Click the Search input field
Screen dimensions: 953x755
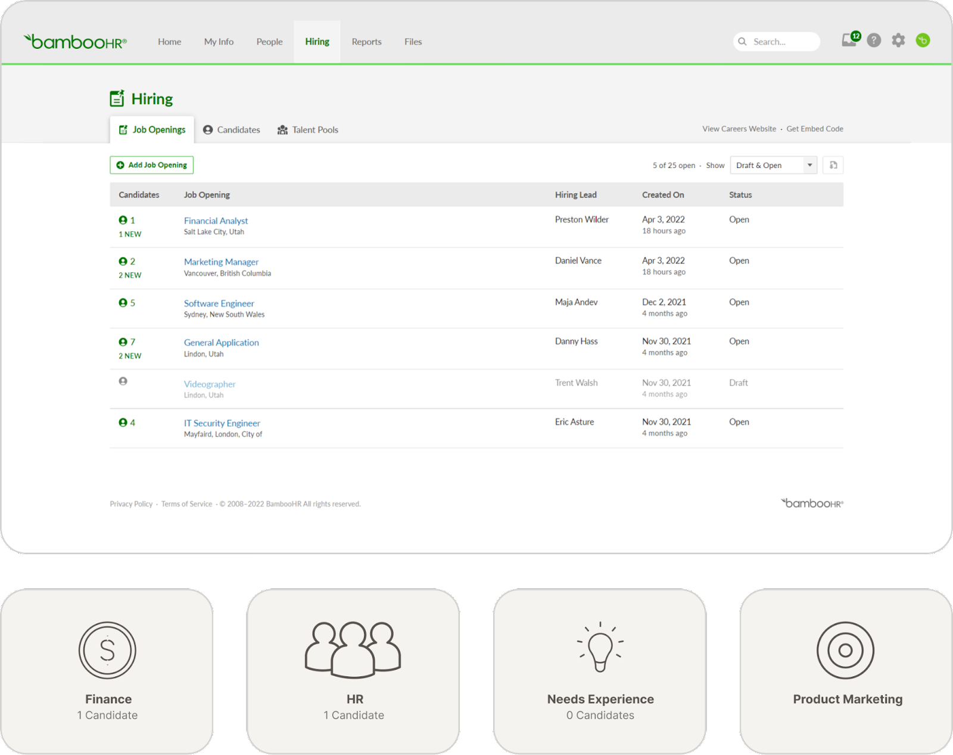click(x=777, y=42)
